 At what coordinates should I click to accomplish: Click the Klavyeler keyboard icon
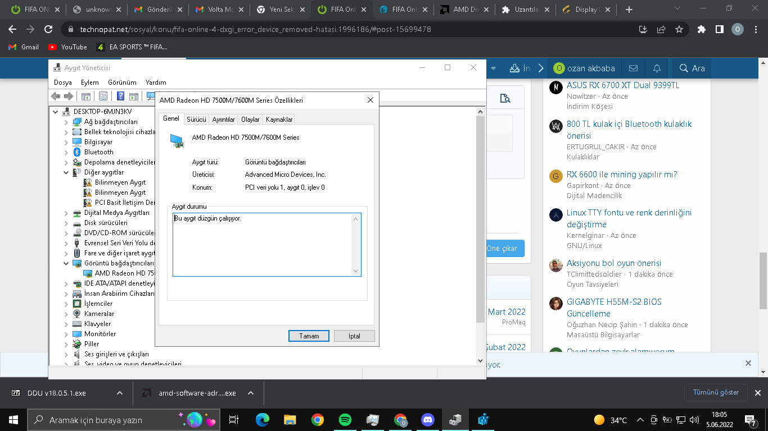(77, 324)
